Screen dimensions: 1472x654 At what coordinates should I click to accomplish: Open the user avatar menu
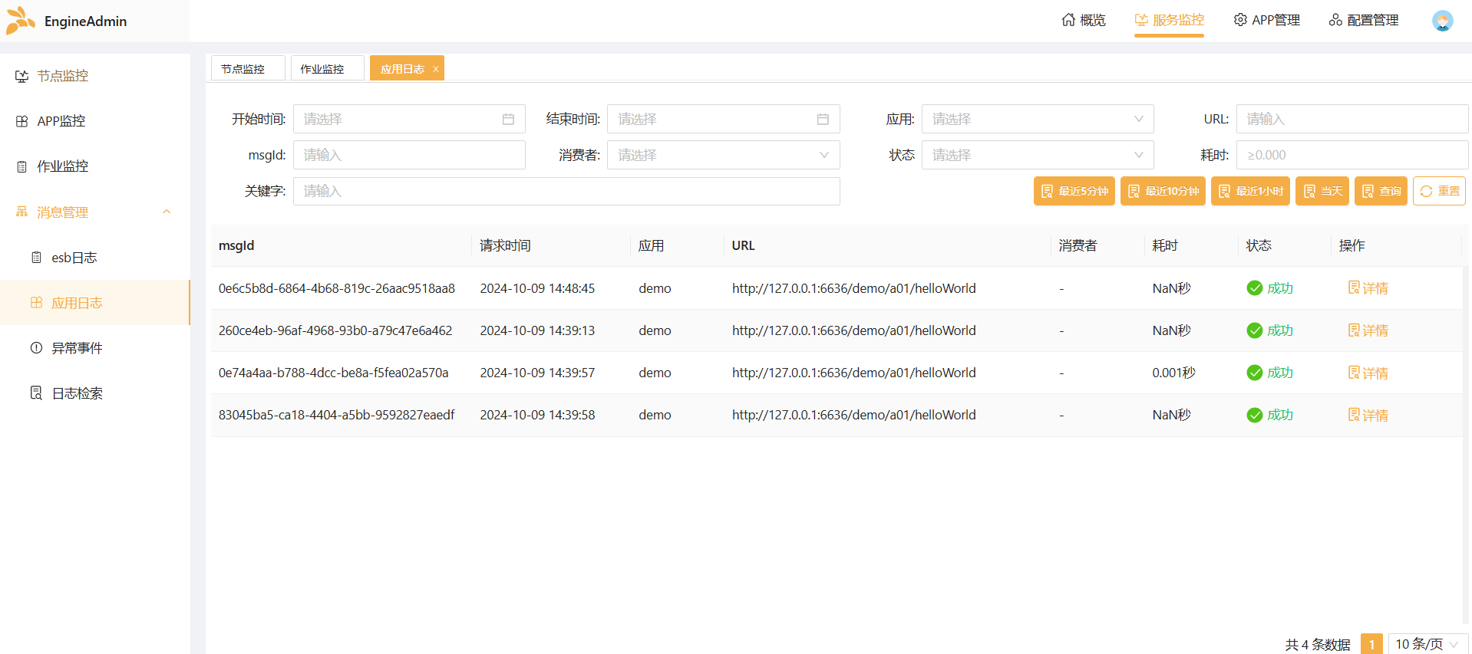(x=1442, y=21)
